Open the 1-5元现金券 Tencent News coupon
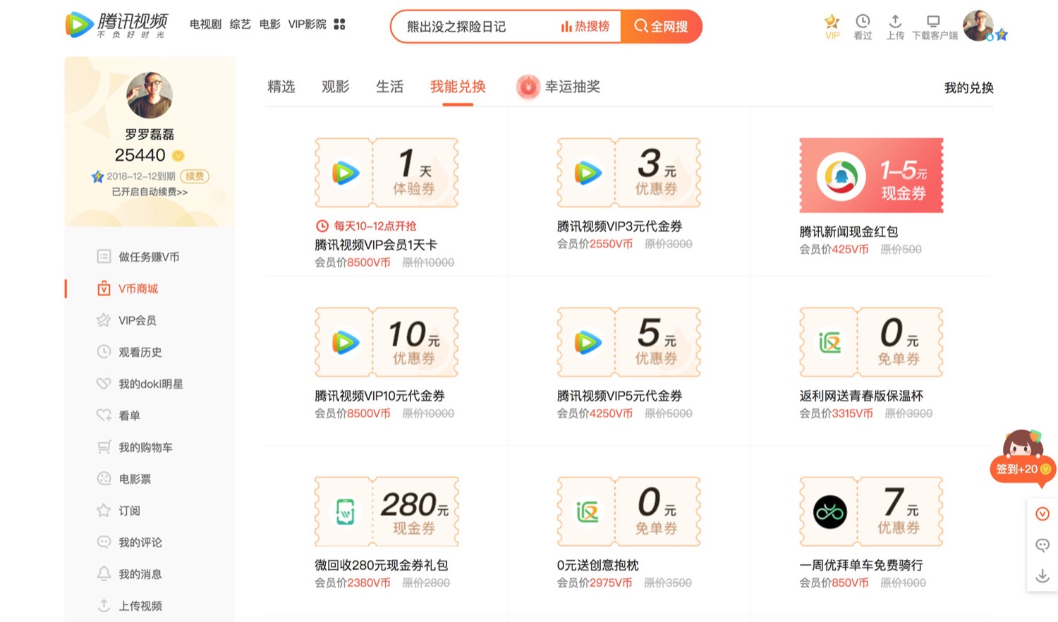The image size is (1058, 622). pyautogui.click(x=871, y=176)
